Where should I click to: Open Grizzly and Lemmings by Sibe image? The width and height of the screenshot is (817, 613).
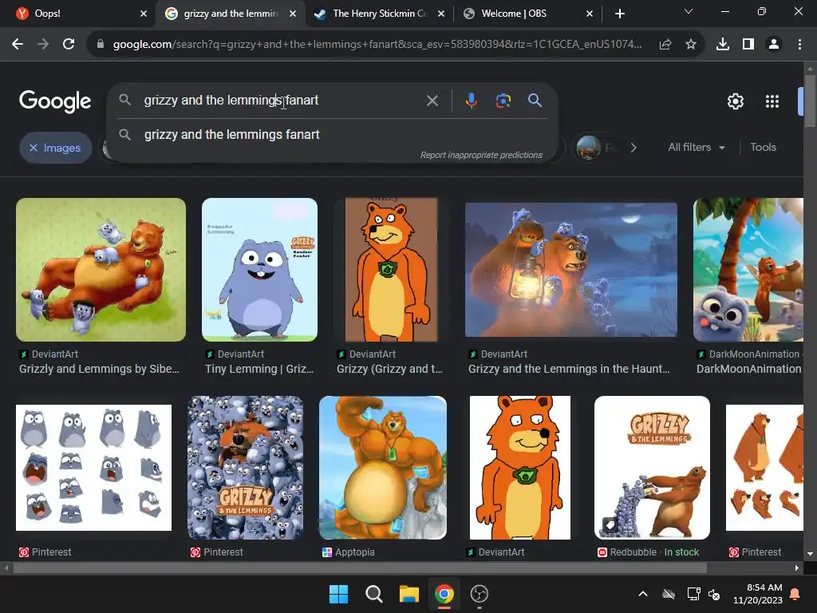coord(101,270)
